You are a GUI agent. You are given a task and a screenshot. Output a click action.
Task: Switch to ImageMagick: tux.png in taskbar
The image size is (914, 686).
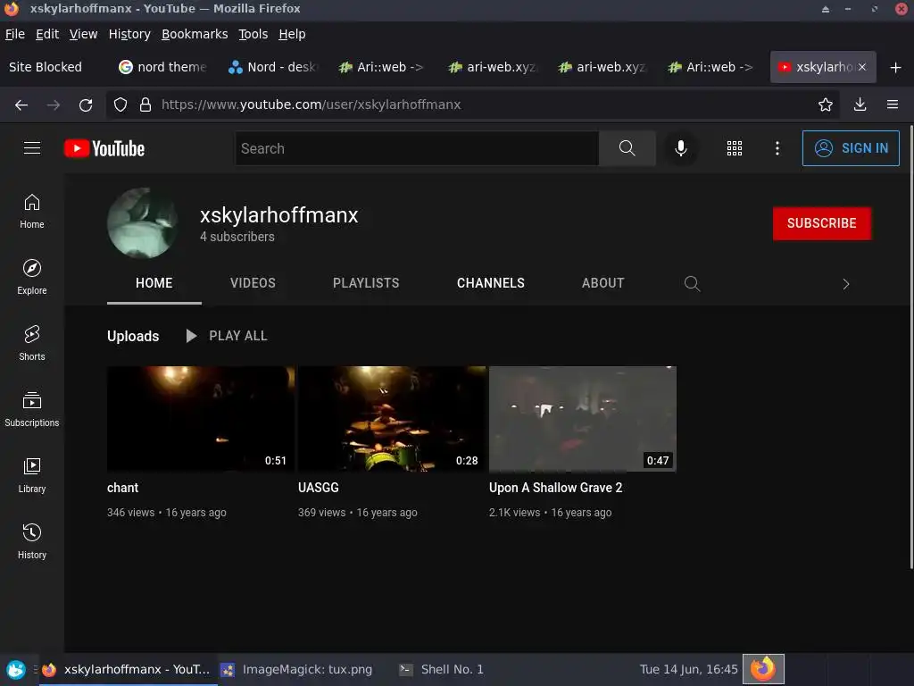tap(296, 670)
